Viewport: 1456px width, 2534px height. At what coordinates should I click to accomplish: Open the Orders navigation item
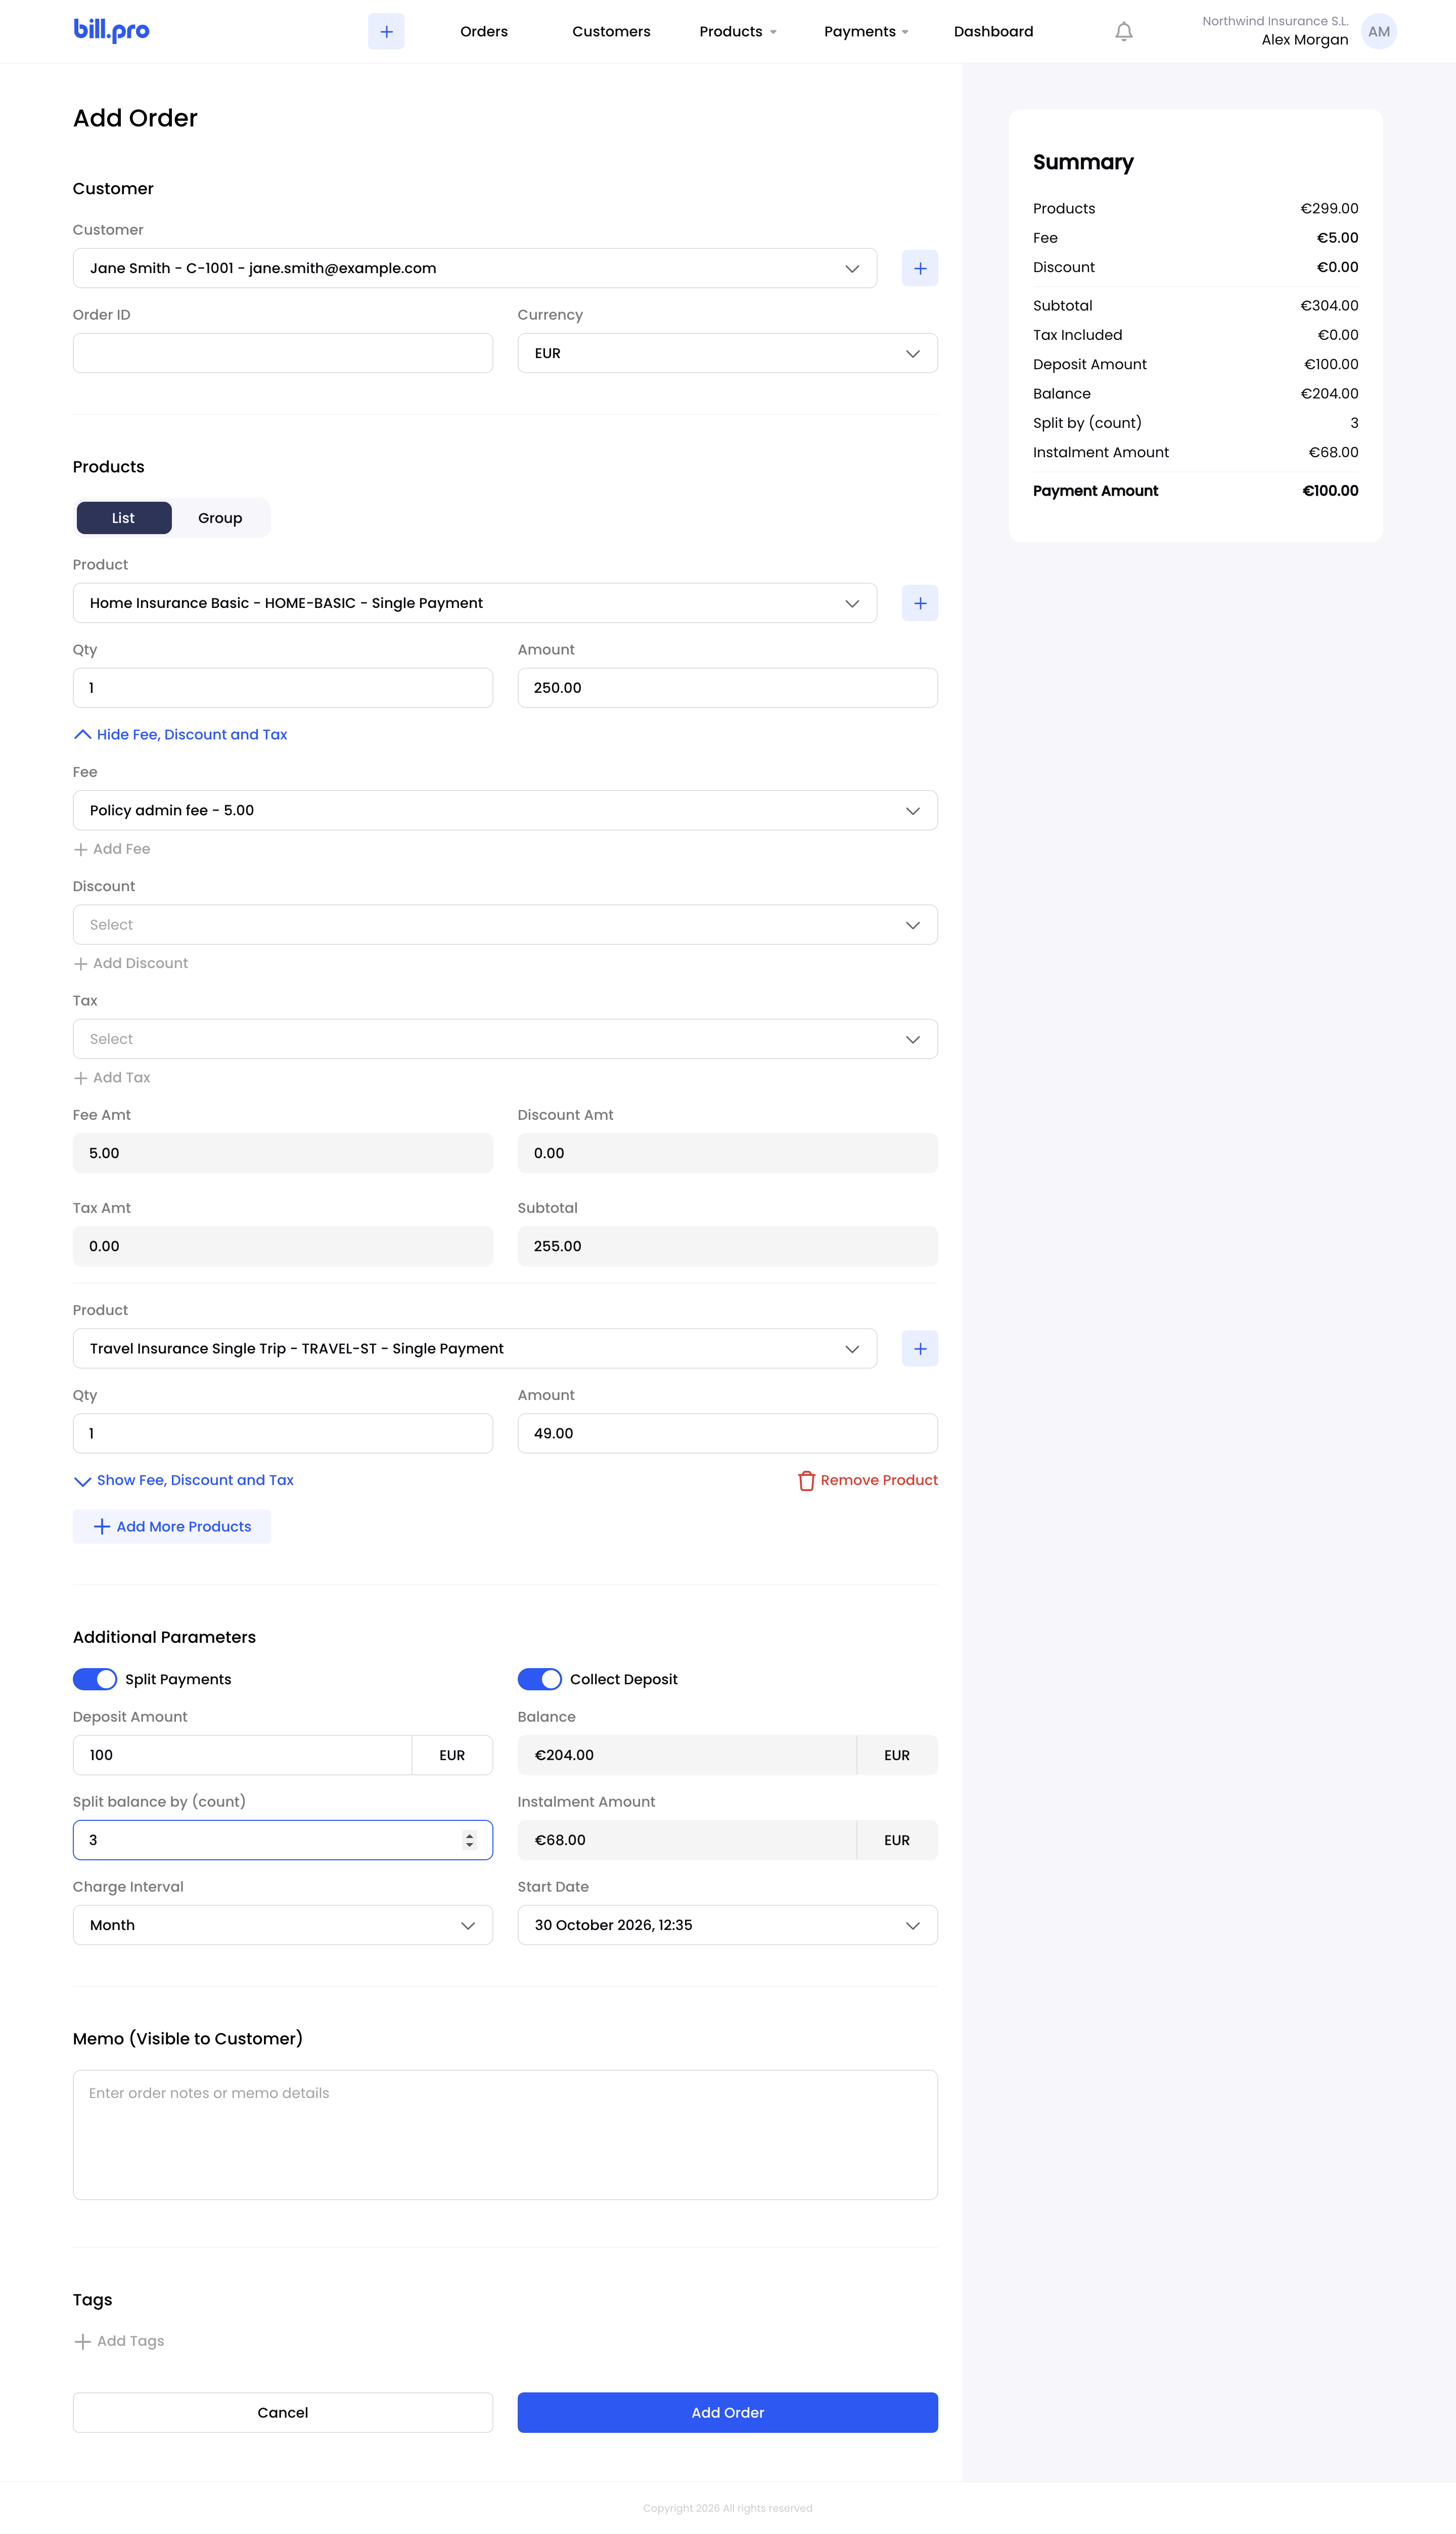484,32
